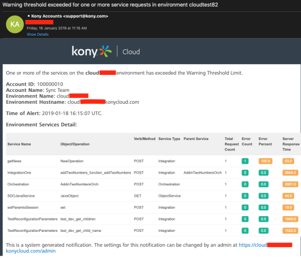
Task: Click the email subject line
Action: [x=110, y=5]
